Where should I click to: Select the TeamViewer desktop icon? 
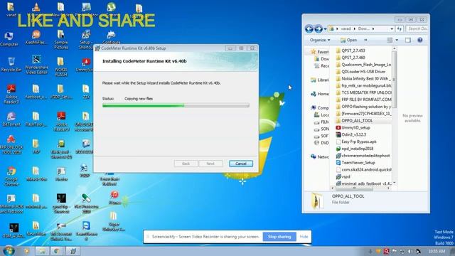(86, 230)
